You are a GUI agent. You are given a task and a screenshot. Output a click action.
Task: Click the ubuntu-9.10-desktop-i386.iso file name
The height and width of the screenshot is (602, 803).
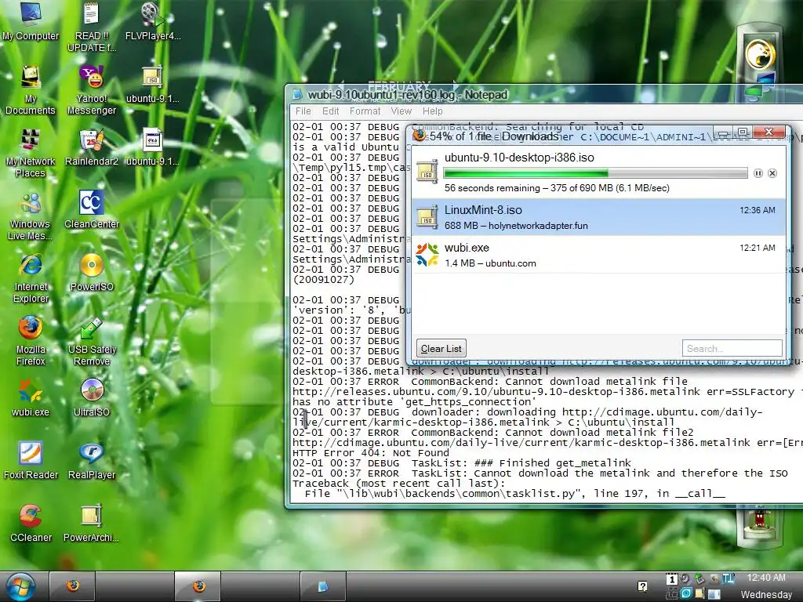[519, 158]
